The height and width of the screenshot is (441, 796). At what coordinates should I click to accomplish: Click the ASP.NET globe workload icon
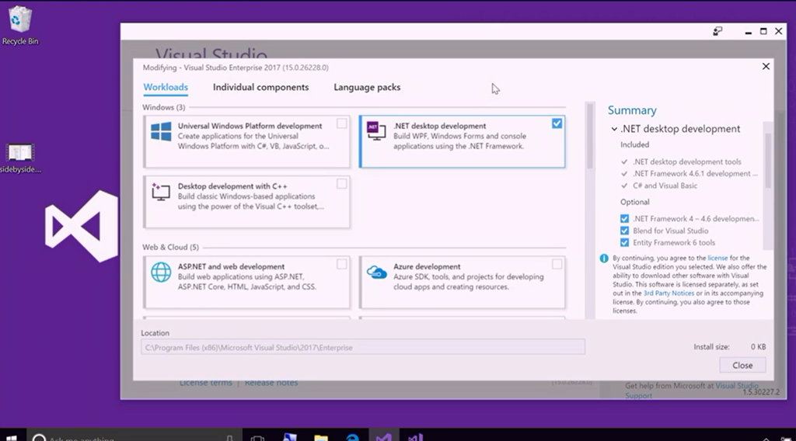[161, 273]
